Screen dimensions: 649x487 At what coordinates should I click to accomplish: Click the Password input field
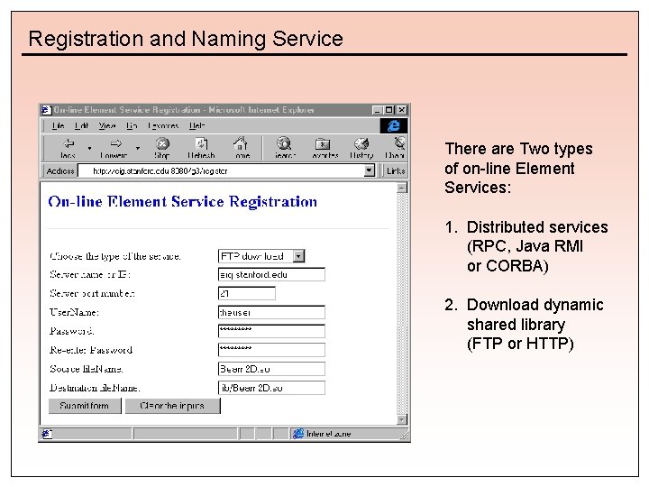(x=271, y=331)
